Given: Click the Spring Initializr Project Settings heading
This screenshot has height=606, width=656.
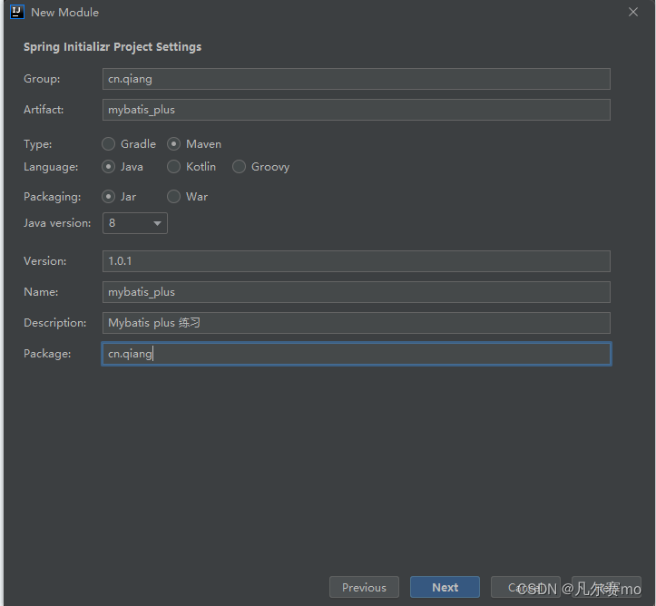Looking at the screenshot, I should click(113, 47).
